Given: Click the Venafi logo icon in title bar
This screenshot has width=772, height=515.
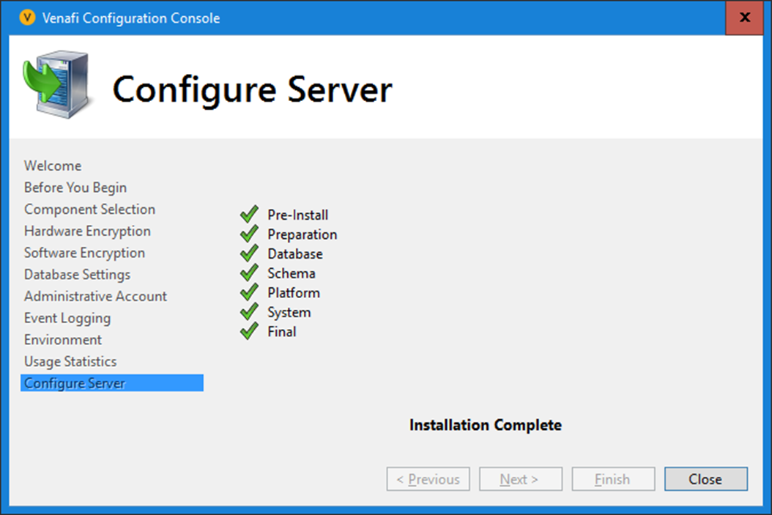Looking at the screenshot, I should point(27,18).
